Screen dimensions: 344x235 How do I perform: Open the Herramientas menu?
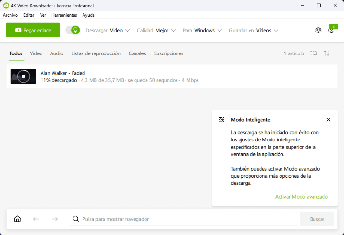[64, 15]
